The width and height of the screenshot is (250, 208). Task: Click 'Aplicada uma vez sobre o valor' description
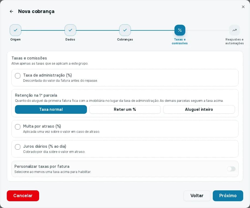point(61,132)
